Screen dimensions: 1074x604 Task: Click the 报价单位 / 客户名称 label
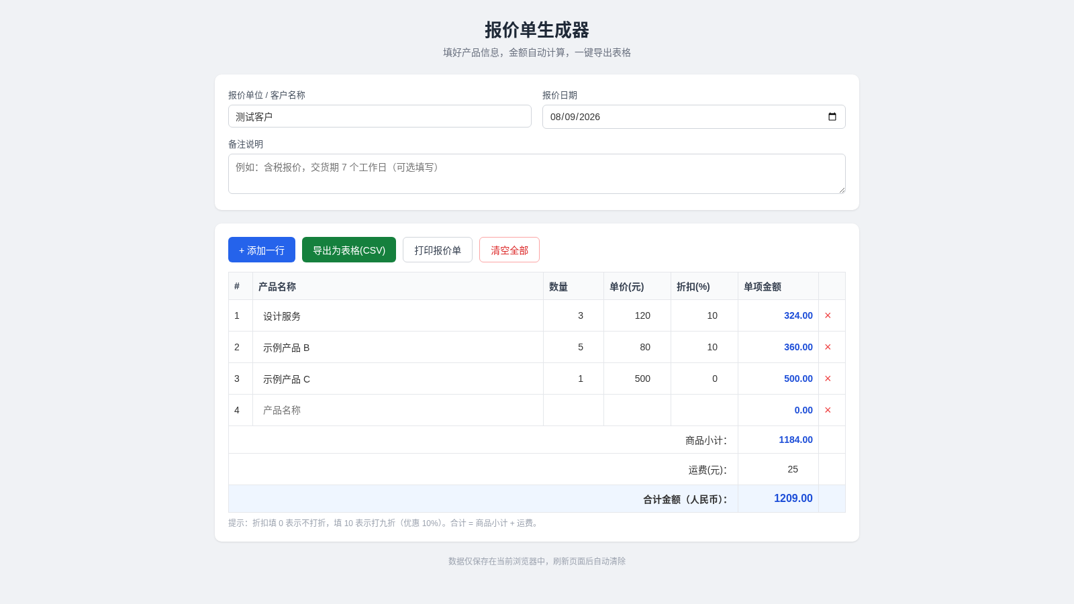point(266,95)
